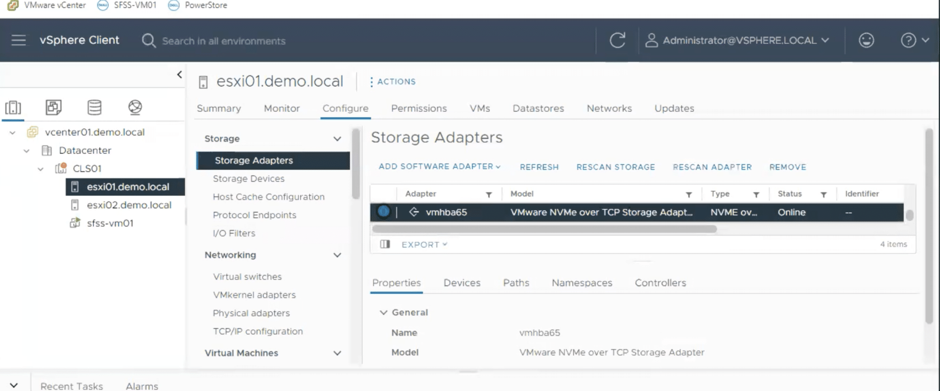
Task: Open the Export dropdown
Action: point(424,244)
